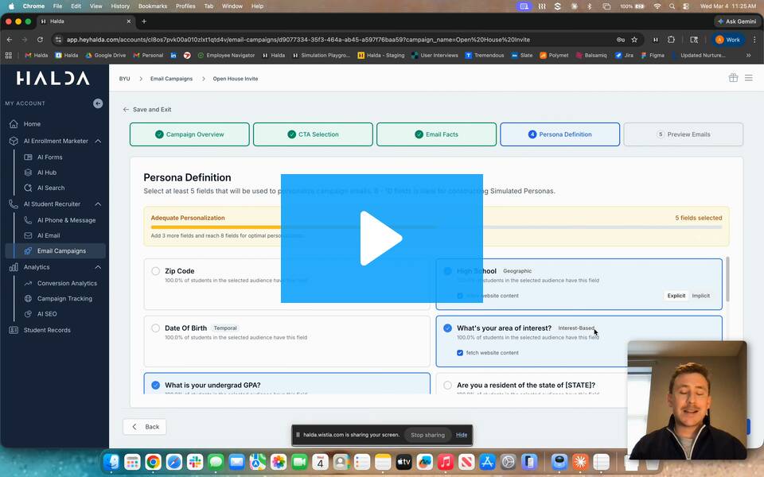Image resolution: width=764 pixels, height=477 pixels.
Task: Select the Persona Definition step
Action: click(x=559, y=134)
